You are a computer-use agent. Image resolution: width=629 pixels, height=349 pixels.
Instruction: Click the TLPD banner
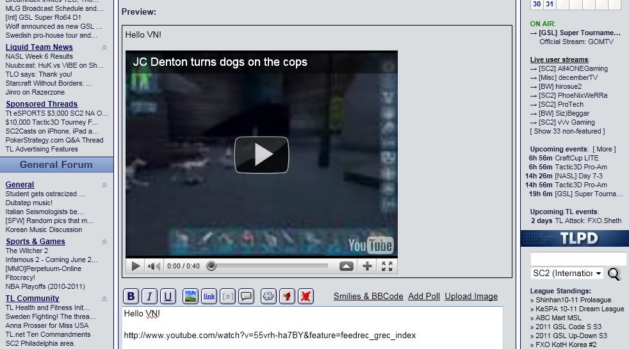(575, 238)
